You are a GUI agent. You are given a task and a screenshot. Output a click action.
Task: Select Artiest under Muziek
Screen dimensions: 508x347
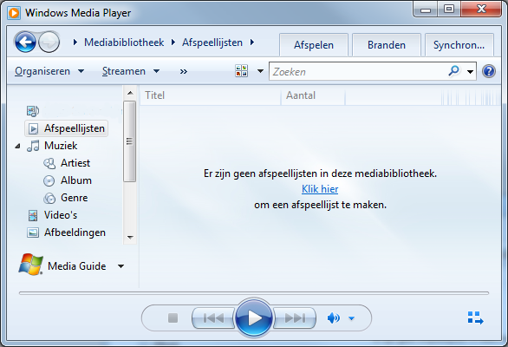(x=75, y=163)
